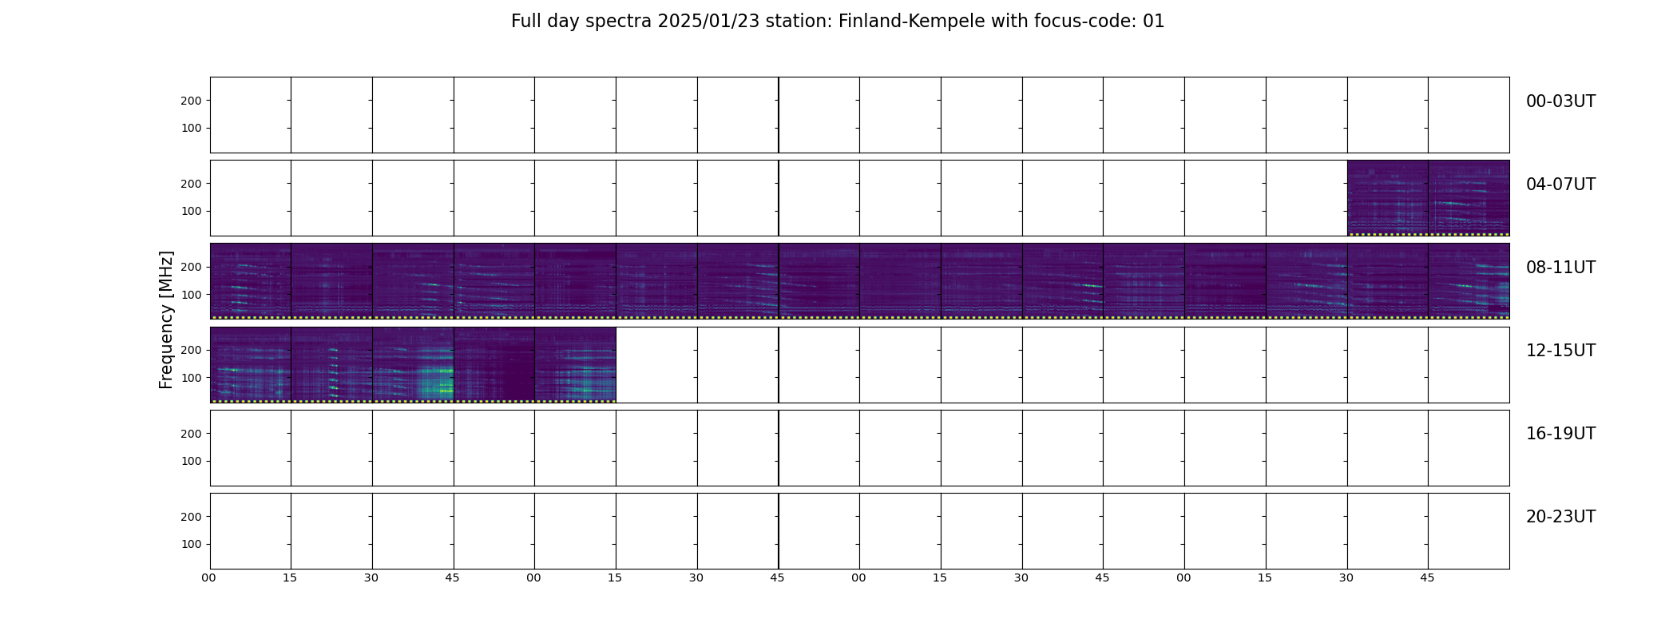Inspect the 12:15 spectrogram segment in 12-15UT row
This screenshot has width=1677, height=639.
pyautogui.click(x=332, y=364)
